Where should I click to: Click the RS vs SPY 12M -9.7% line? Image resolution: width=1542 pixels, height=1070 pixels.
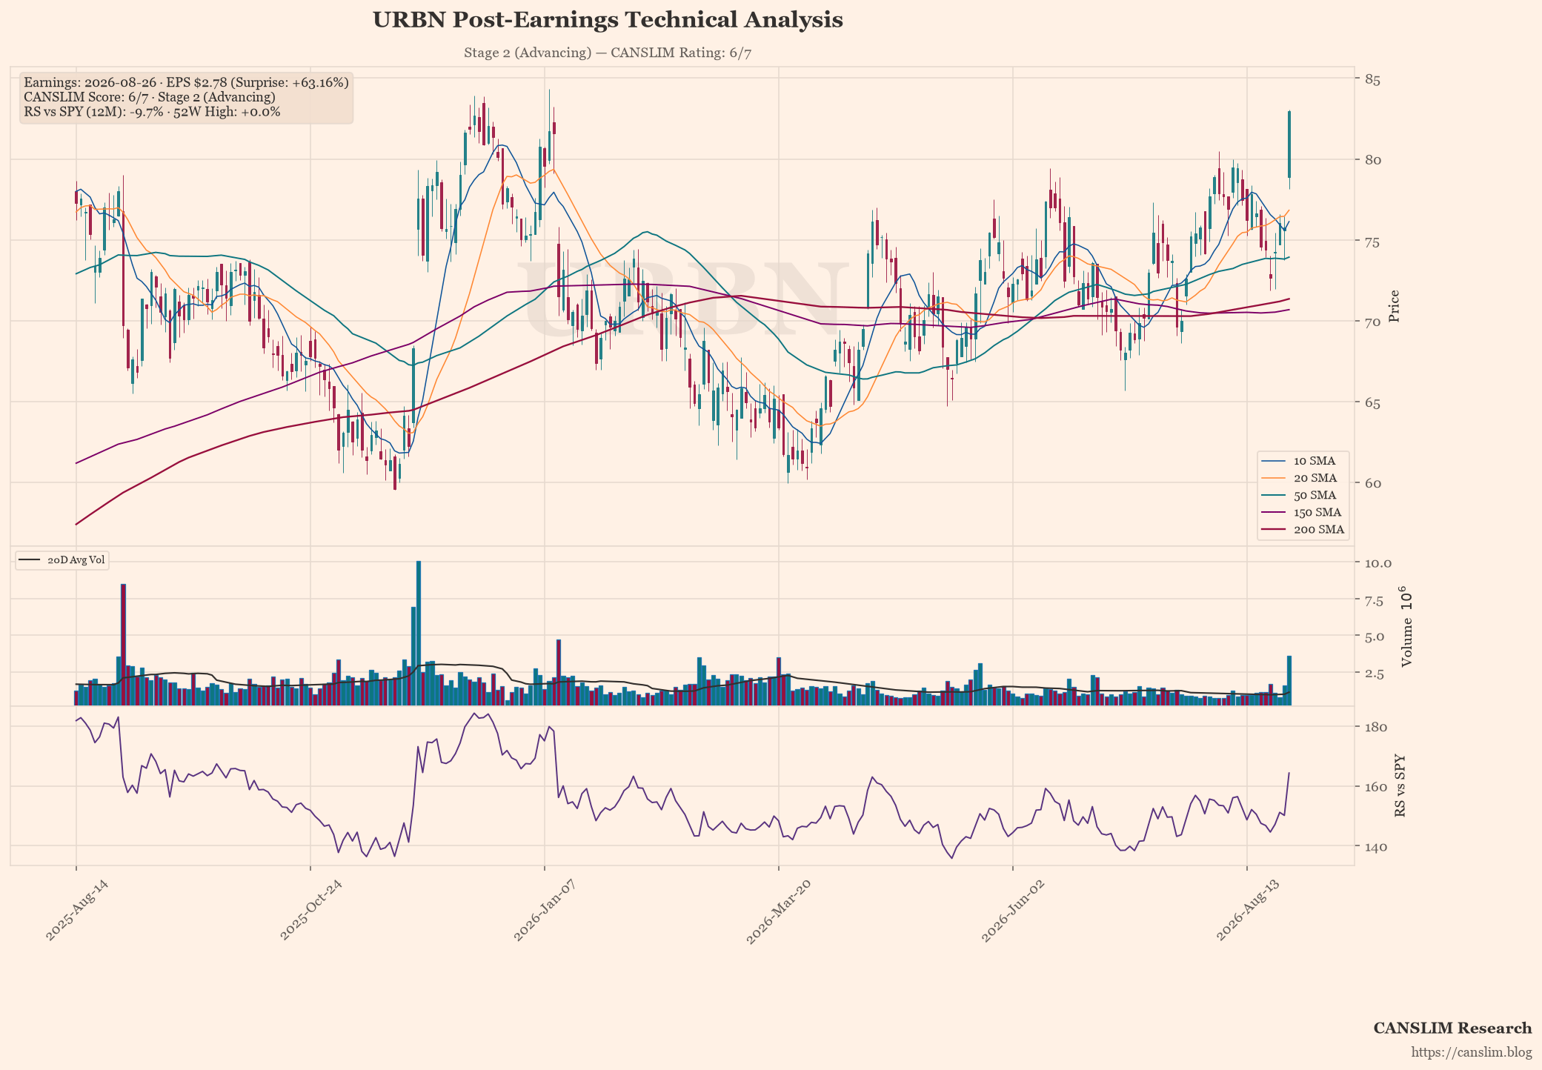click(x=152, y=112)
